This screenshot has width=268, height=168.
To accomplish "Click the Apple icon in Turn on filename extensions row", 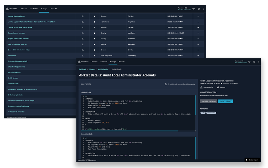I will pyautogui.click(x=94, y=33).
